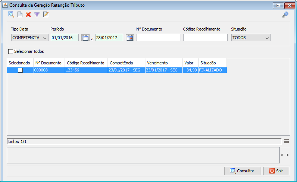Click the left arrow beside message box
297x182 pixels.
pyautogui.click(x=282, y=155)
